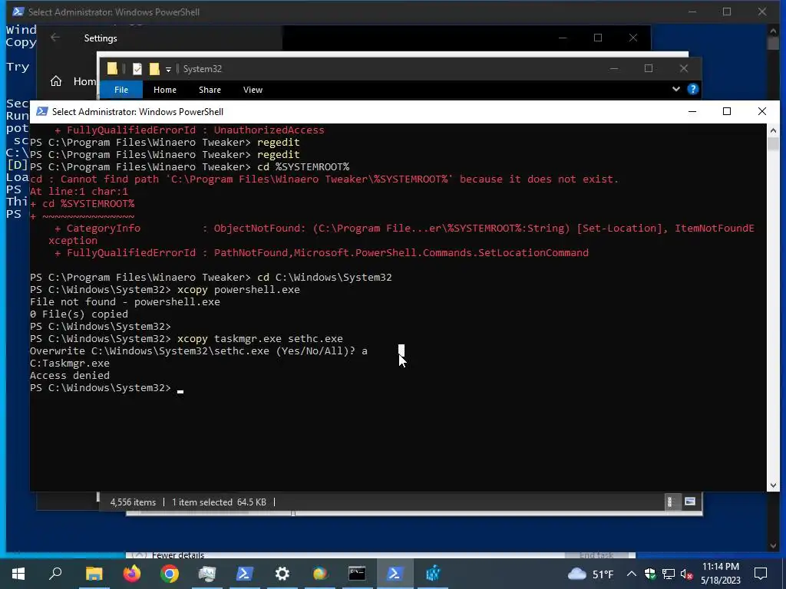Click the 'Access denied' output line
Viewport: 786px width, 589px height.
pyautogui.click(x=70, y=375)
